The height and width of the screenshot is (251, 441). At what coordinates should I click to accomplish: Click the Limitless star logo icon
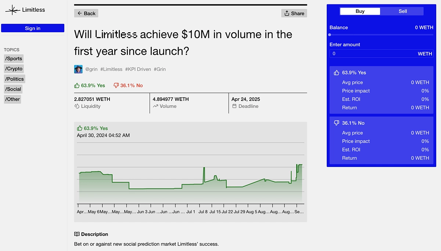[x=12, y=10]
